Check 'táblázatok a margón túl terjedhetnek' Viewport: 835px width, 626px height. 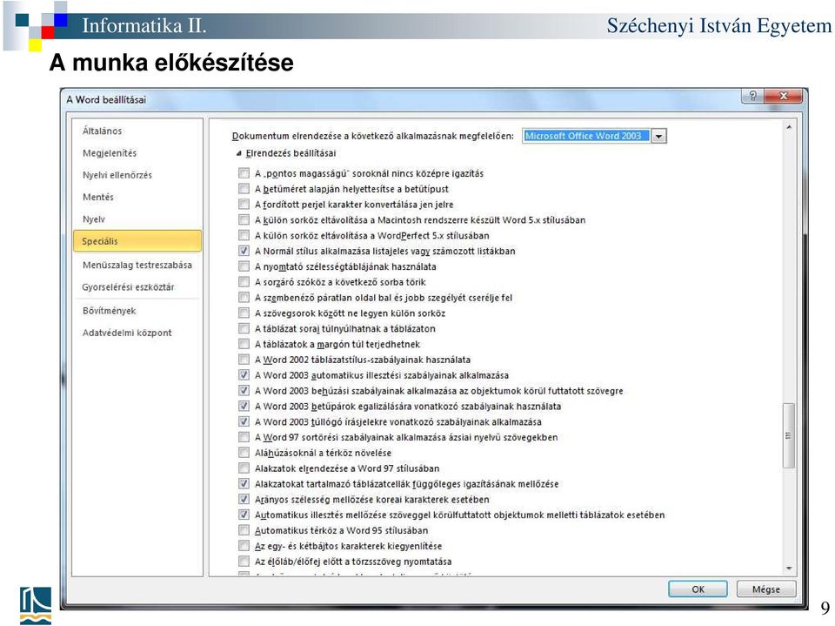(244, 344)
